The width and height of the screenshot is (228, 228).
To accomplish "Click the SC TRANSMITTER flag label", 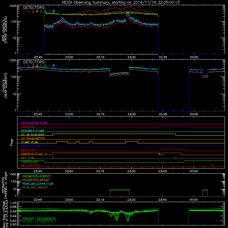I will coord(33,139).
